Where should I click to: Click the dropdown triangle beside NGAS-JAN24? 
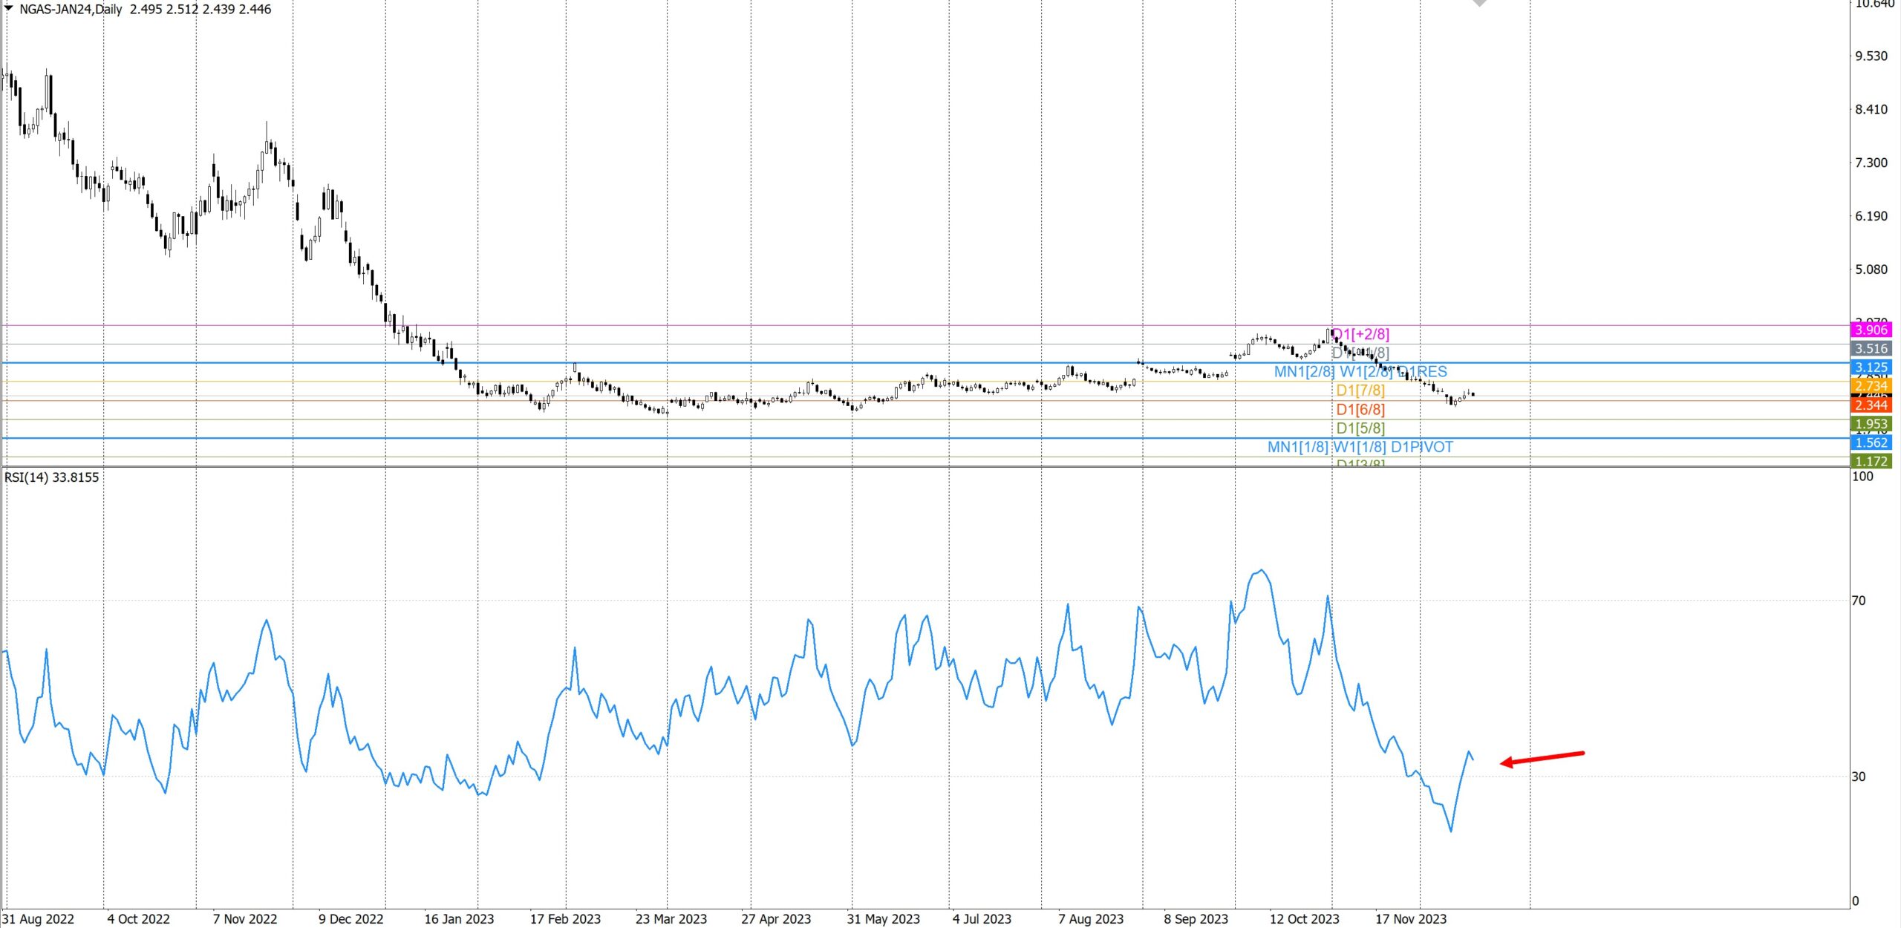point(9,9)
